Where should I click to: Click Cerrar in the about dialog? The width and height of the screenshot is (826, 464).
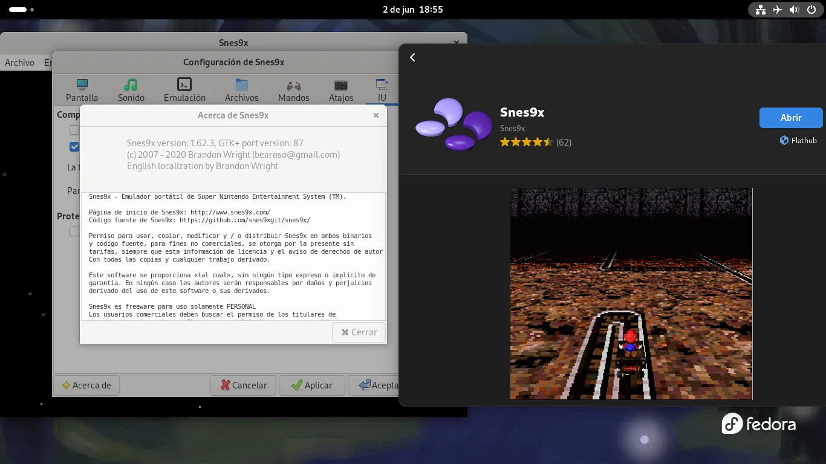pyautogui.click(x=359, y=332)
